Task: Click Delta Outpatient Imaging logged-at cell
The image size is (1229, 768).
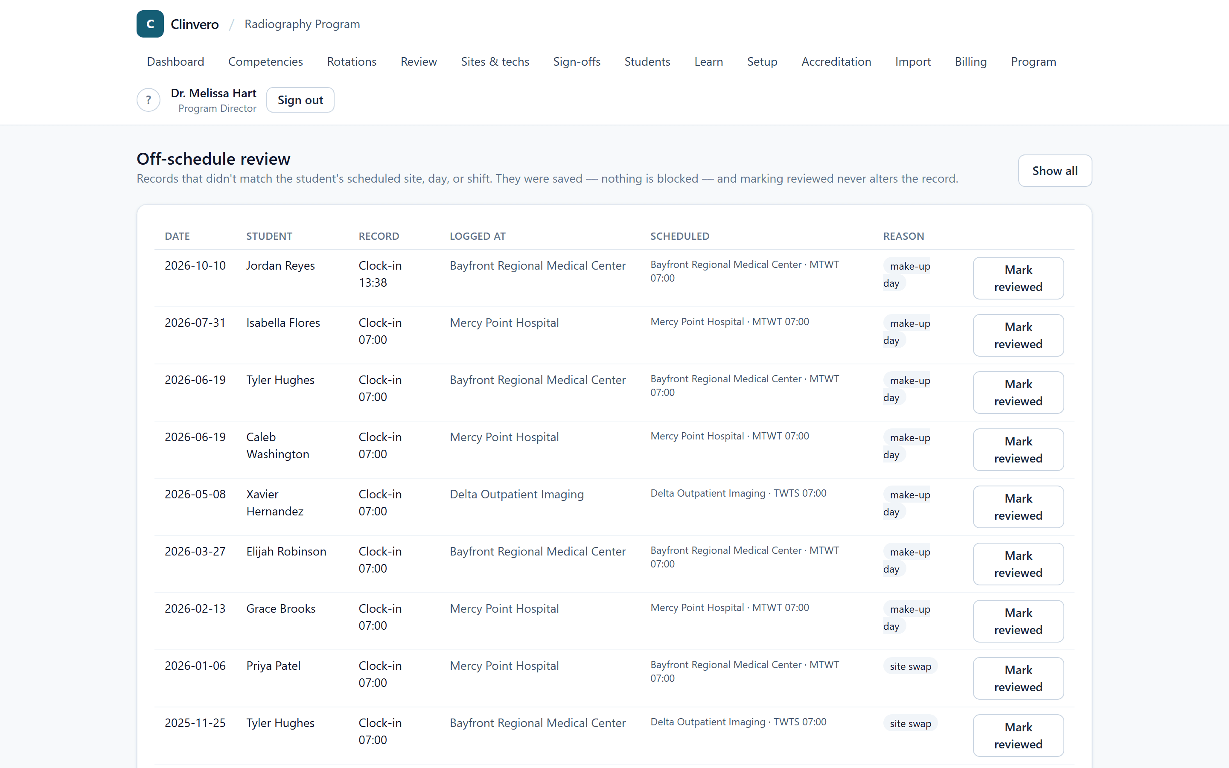Action: [x=516, y=494]
